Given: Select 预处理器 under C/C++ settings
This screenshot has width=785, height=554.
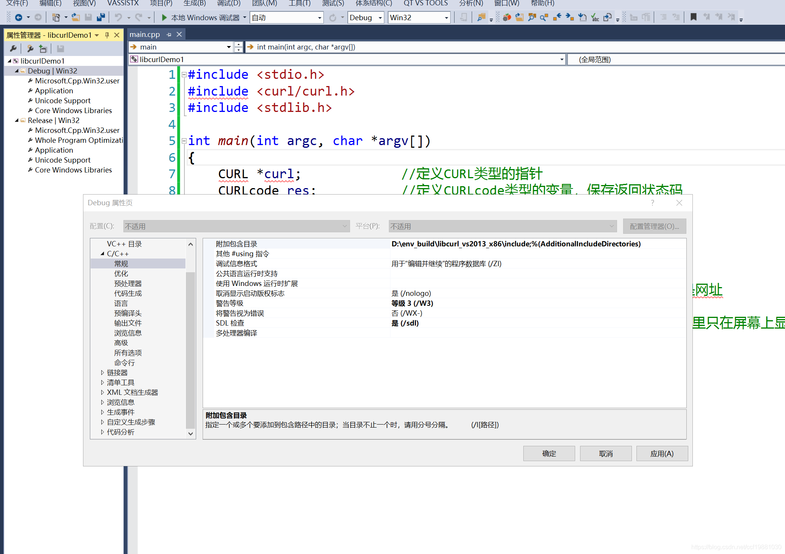Looking at the screenshot, I should pyautogui.click(x=128, y=283).
